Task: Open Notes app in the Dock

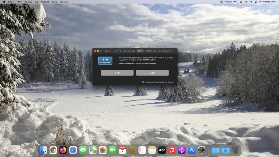Action: [152, 150]
